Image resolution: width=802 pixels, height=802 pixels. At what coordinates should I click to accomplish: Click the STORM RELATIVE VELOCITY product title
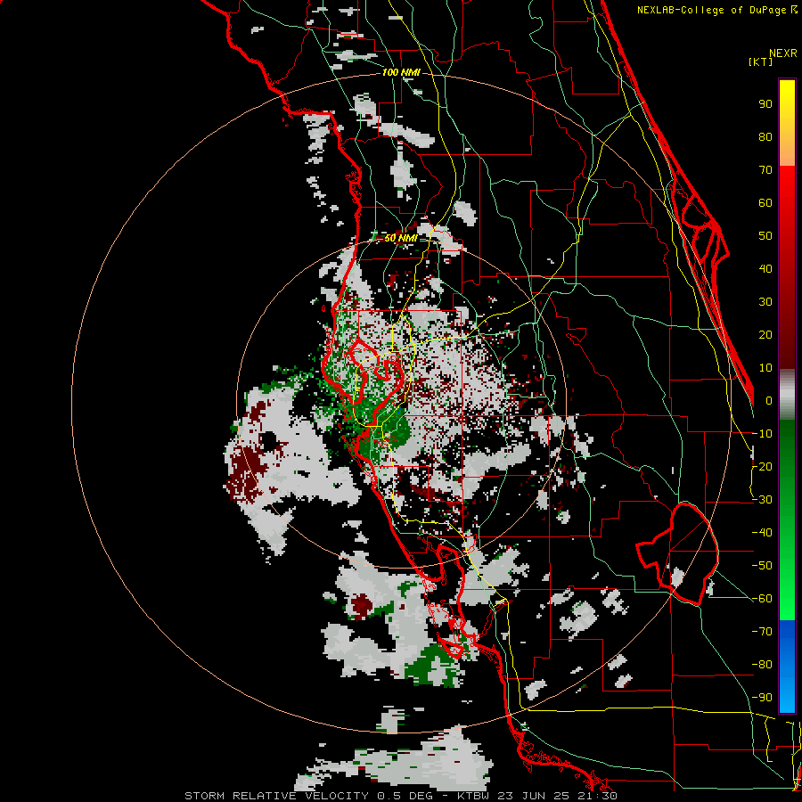click(276, 796)
